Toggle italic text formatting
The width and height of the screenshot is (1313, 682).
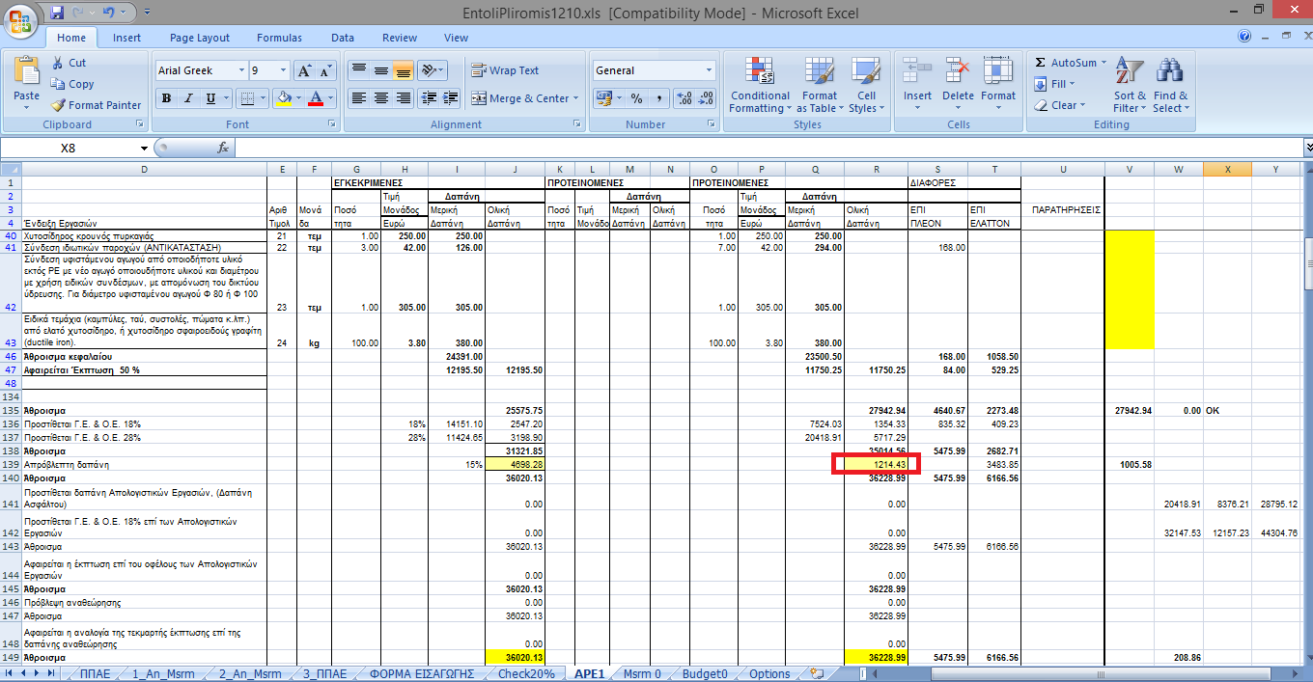187,98
